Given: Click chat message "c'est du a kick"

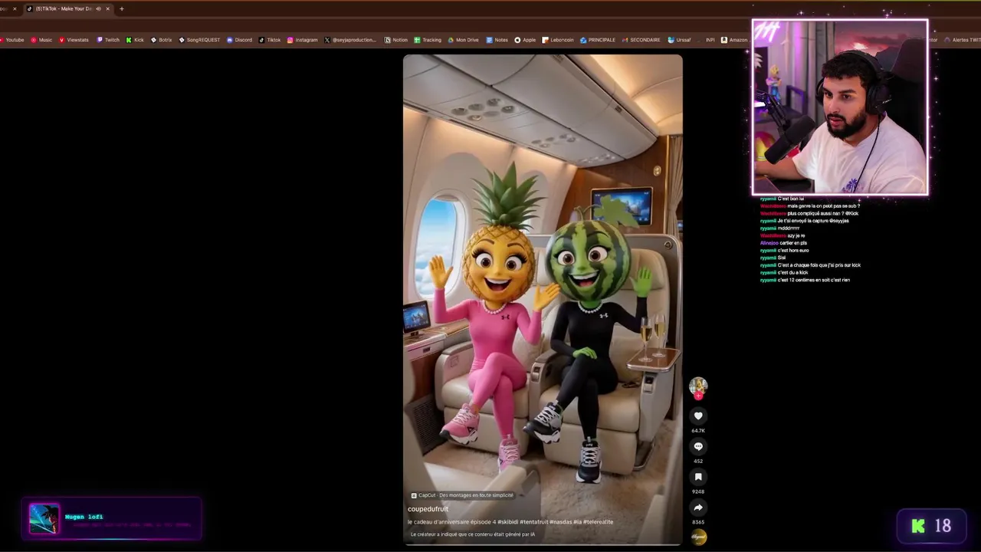Looking at the screenshot, I should pyautogui.click(x=792, y=273).
